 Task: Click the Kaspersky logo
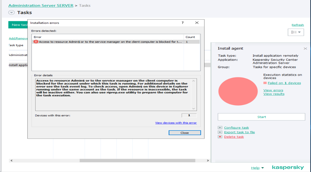point(288,167)
